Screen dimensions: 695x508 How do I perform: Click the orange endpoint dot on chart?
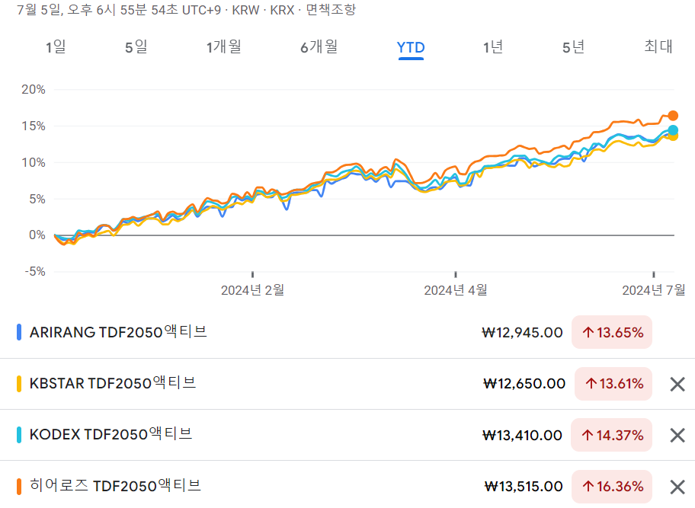click(x=673, y=116)
